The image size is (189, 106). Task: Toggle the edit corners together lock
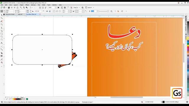[74, 11]
